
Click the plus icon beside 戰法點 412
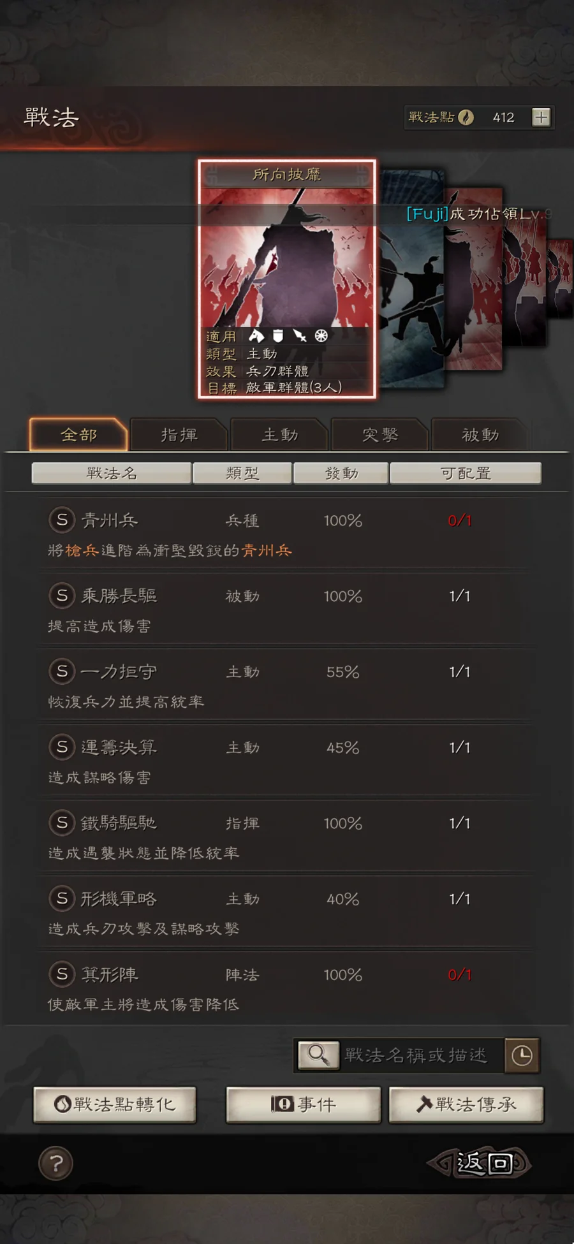(x=541, y=117)
